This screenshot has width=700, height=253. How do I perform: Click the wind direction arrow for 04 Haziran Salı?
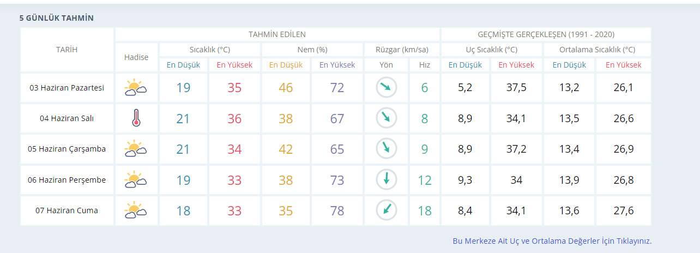coord(386,118)
